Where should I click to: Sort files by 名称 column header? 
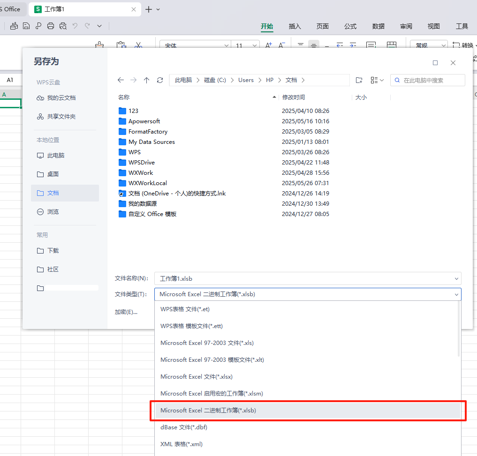(124, 97)
